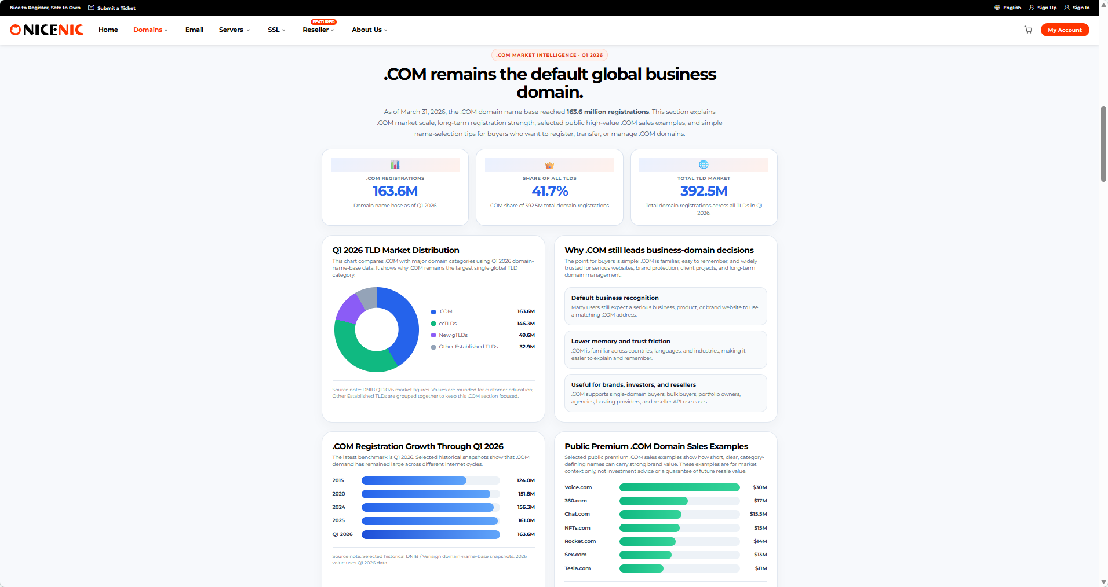Click the 360.com sales row label
Screen dimensions: 1108x587
(575, 501)
